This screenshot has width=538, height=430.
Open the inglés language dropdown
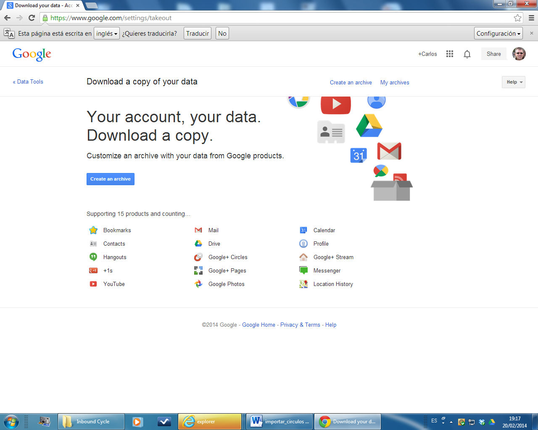tap(107, 34)
